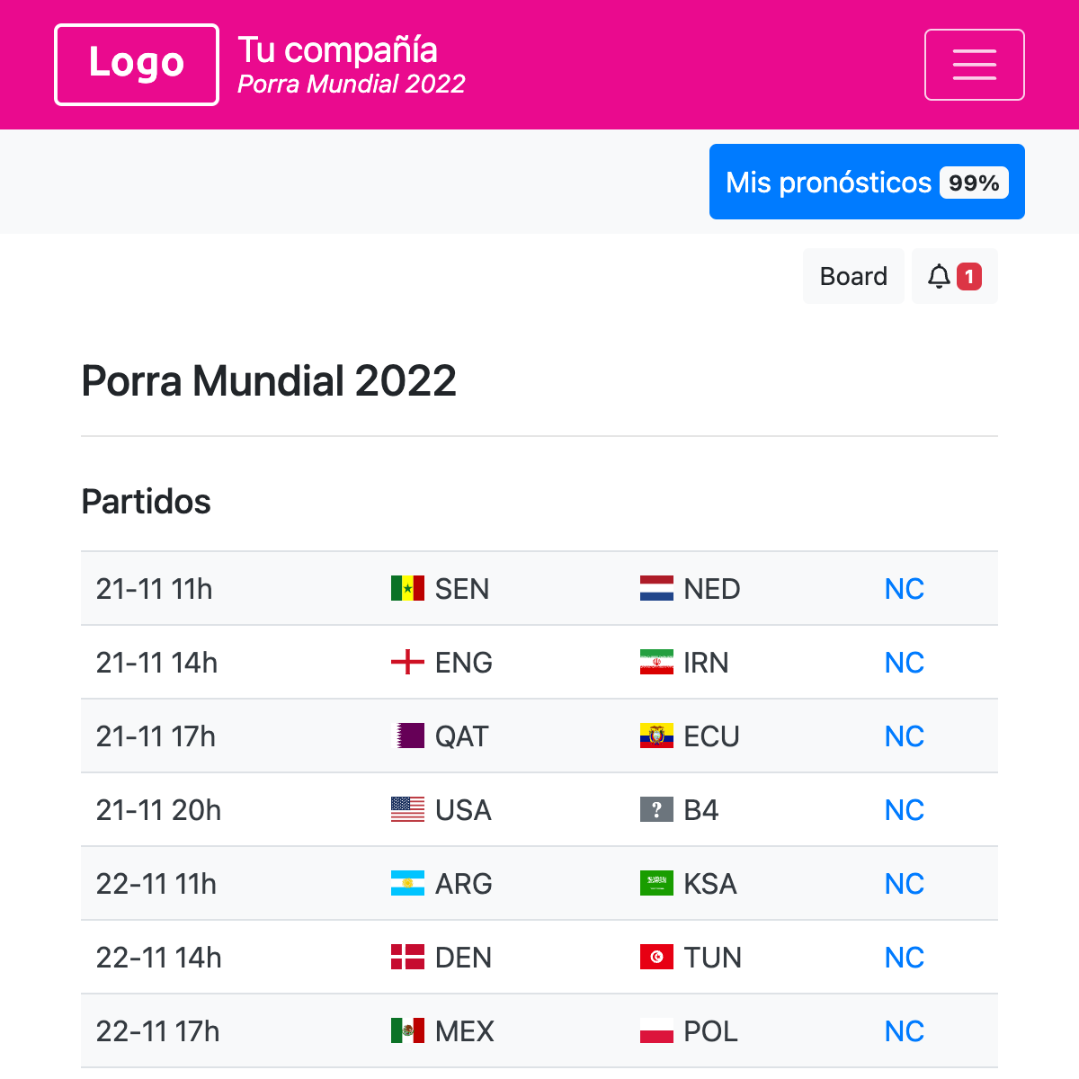The width and height of the screenshot is (1079, 1079).
Task: Select the Mexico flag icon
Action: [407, 1030]
